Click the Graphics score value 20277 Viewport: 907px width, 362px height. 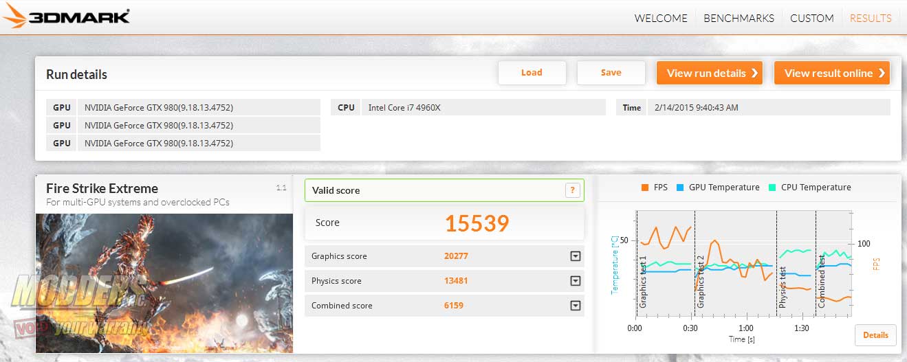(456, 256)
